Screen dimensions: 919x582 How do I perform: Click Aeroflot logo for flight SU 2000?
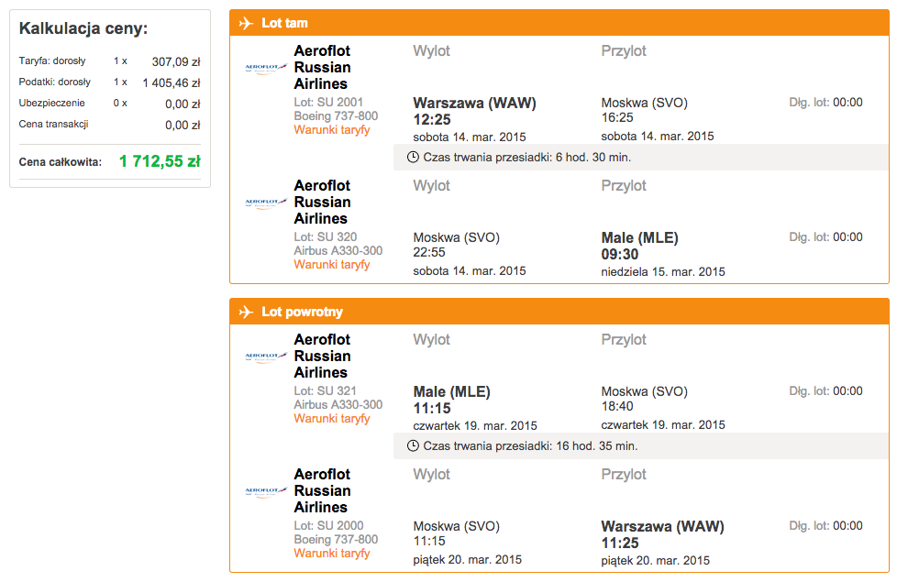tap(266, 491)
